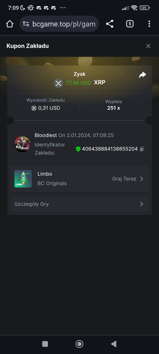Viewport: 159px width, 354px height.
Task: Tap the Android home circle button
Action: pos(79,344)
